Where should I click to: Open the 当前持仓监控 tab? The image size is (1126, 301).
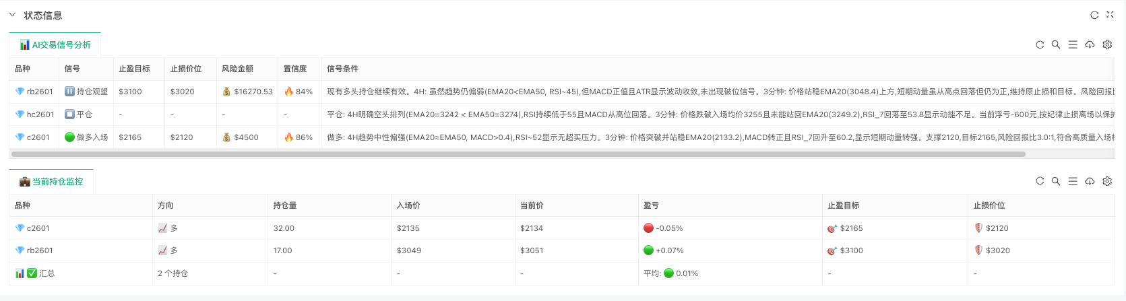coord(52,182)
